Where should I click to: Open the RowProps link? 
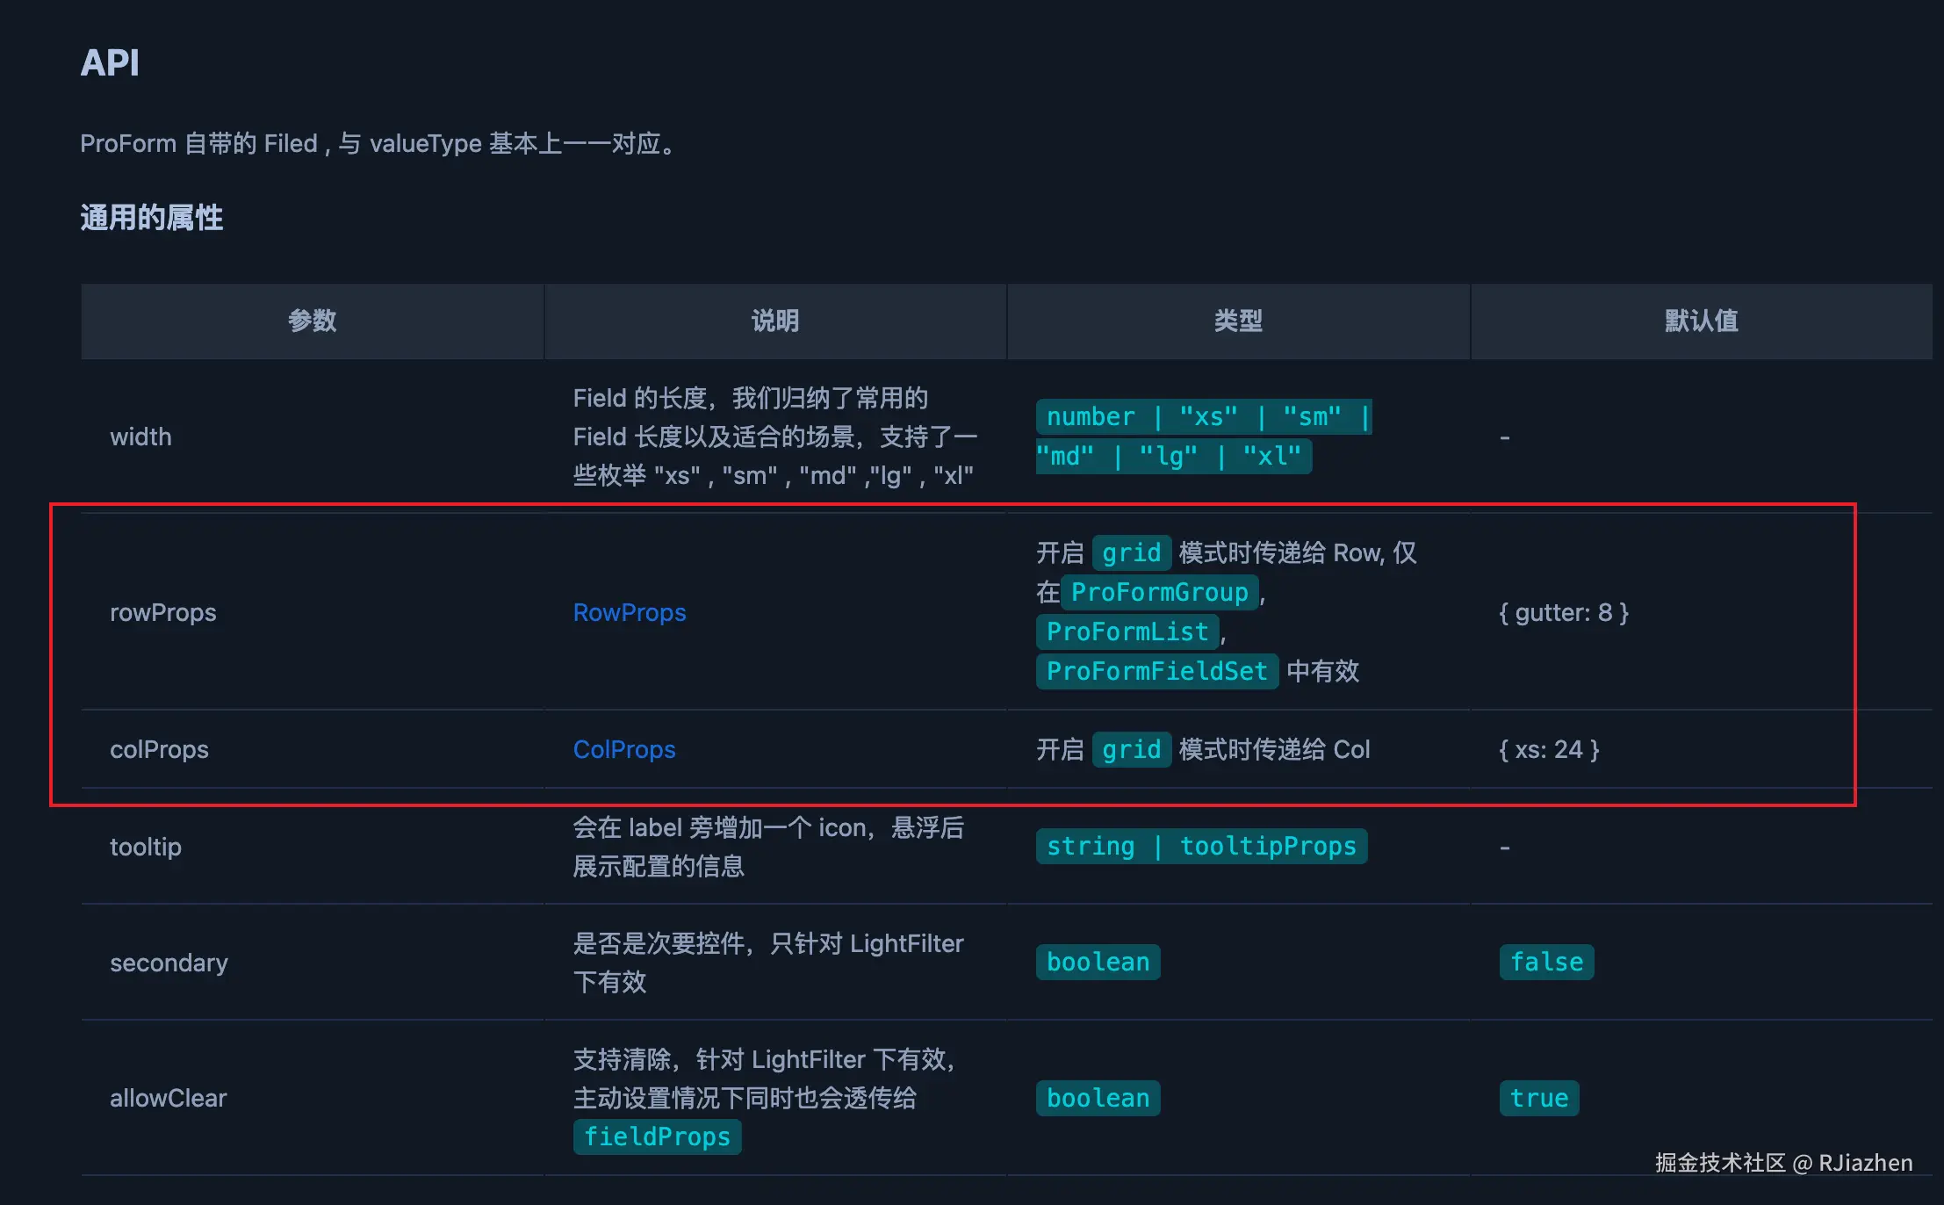(629, 612)
